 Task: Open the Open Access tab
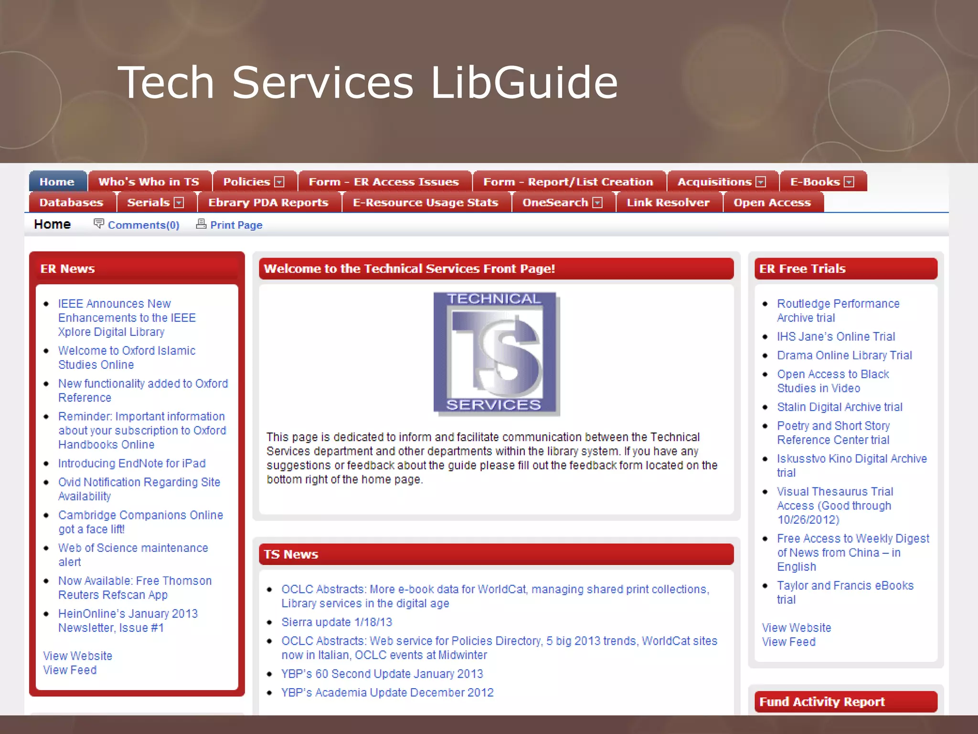(x=772, y=203)
